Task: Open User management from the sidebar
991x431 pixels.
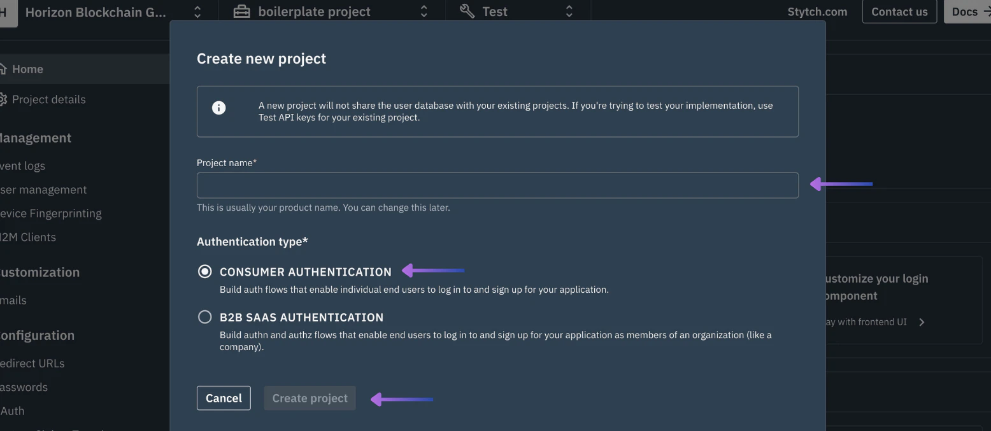Action: click(43, 189)
